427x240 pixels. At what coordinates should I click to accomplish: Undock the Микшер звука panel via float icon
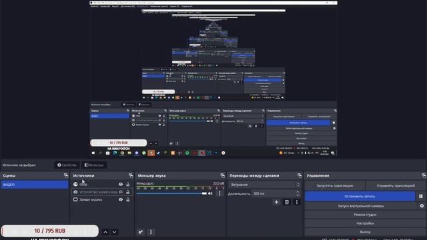[222, 175]
